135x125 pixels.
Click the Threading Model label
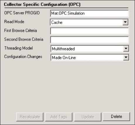[x=18, y=48]
